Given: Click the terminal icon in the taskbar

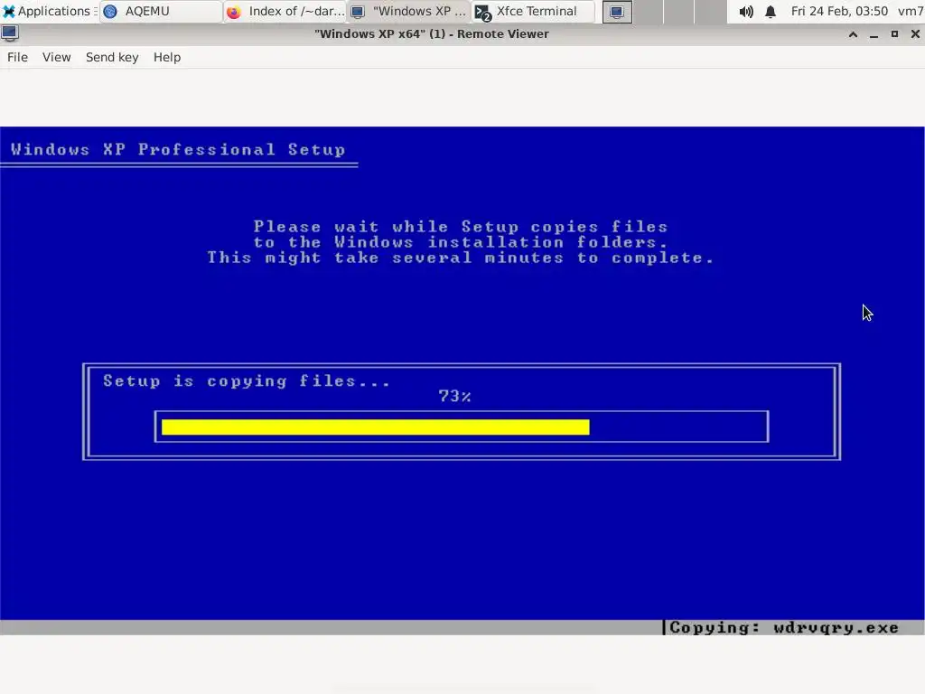Looking at the screenshot, I should [x=482, y=13].
